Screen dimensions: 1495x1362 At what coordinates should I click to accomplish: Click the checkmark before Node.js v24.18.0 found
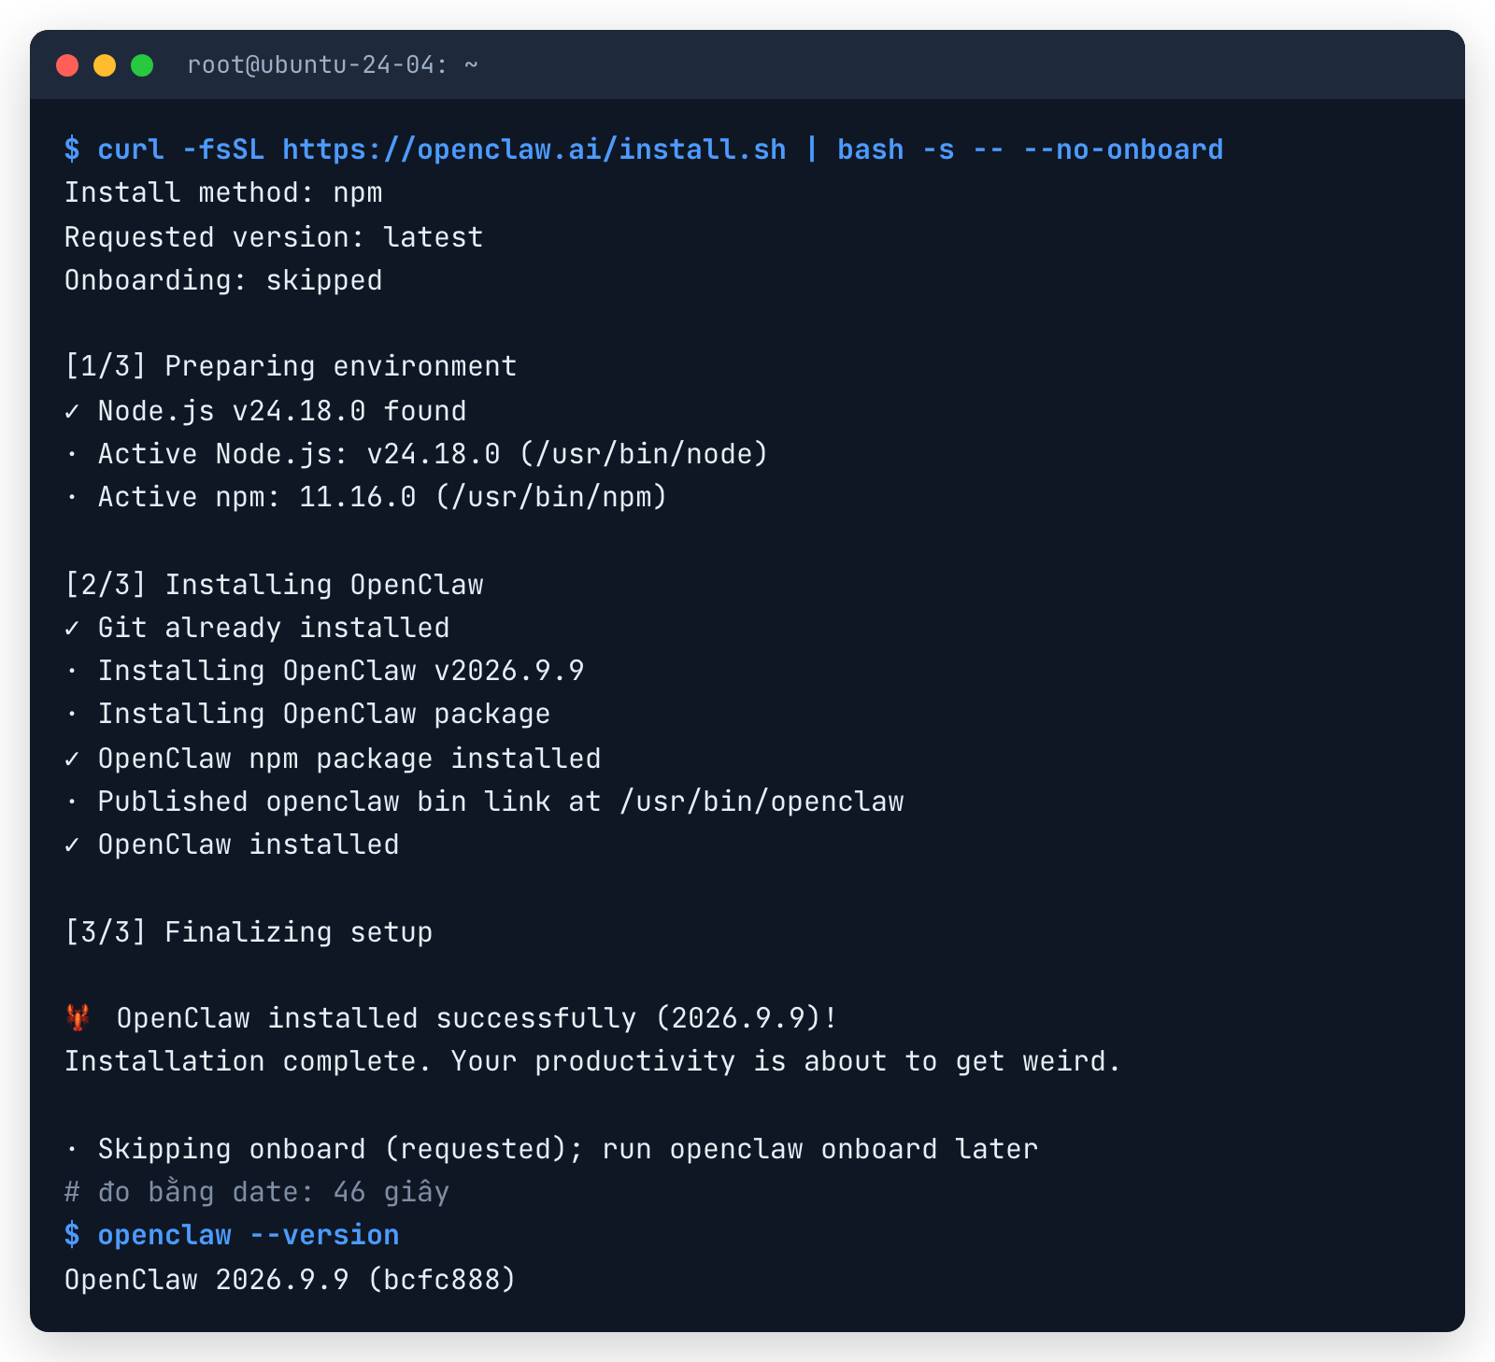click(72, 411)
